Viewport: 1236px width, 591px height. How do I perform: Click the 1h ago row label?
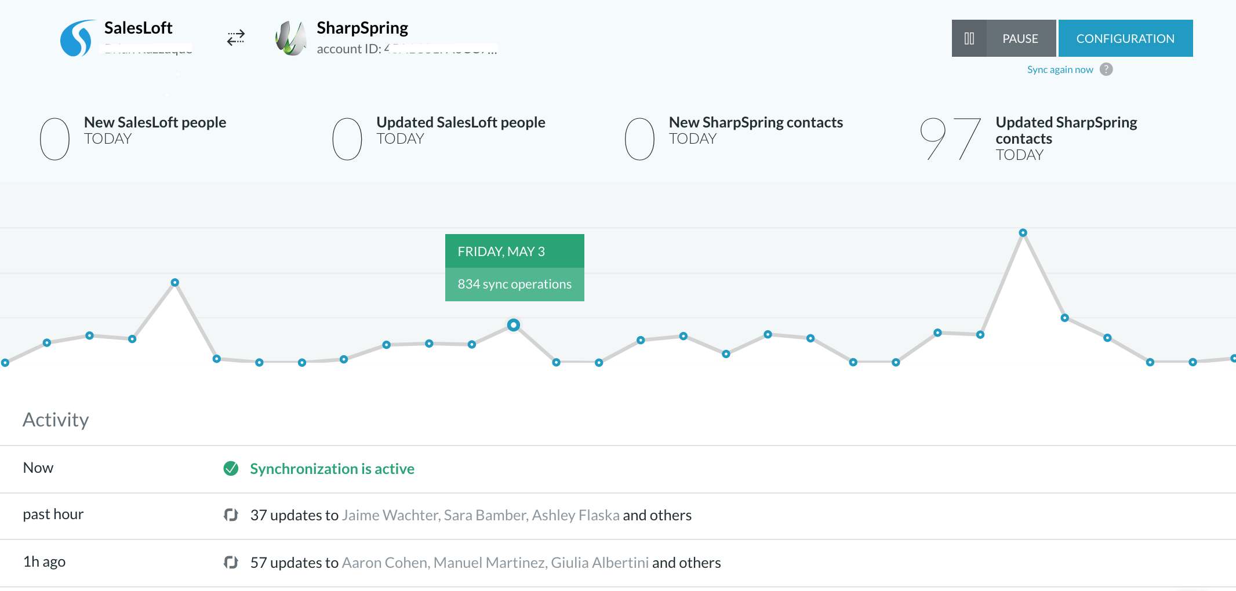(44, 562)
